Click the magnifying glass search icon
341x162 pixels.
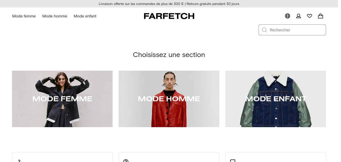click(x=264, y=30)
